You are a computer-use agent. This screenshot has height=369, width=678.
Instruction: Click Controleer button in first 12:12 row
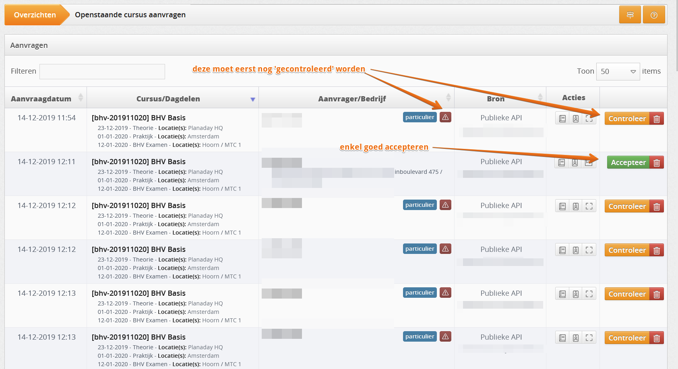coord(627,206)
